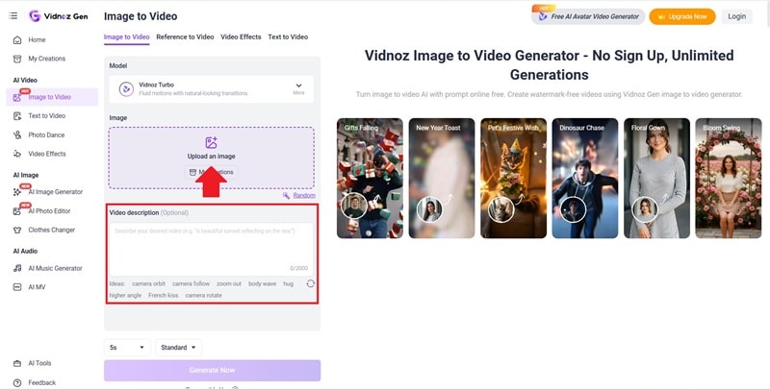Click the Random prompt link
This screenshot has width=770, height=389.
(304, 196)
